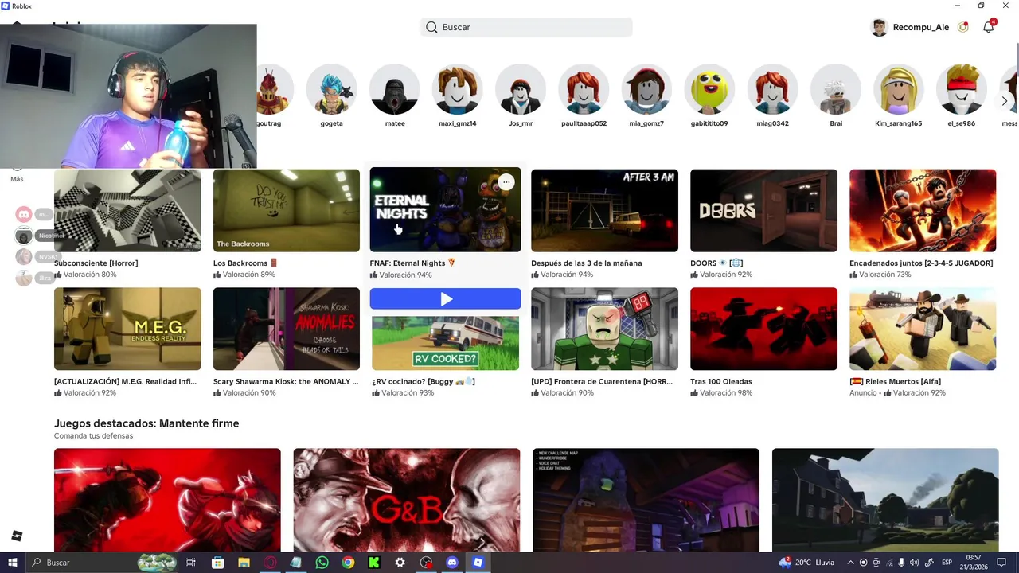The height and width of the screenshot is (573, 1019).
Task: Open the volume speaker tray icon
Action: tap(914, 563)
